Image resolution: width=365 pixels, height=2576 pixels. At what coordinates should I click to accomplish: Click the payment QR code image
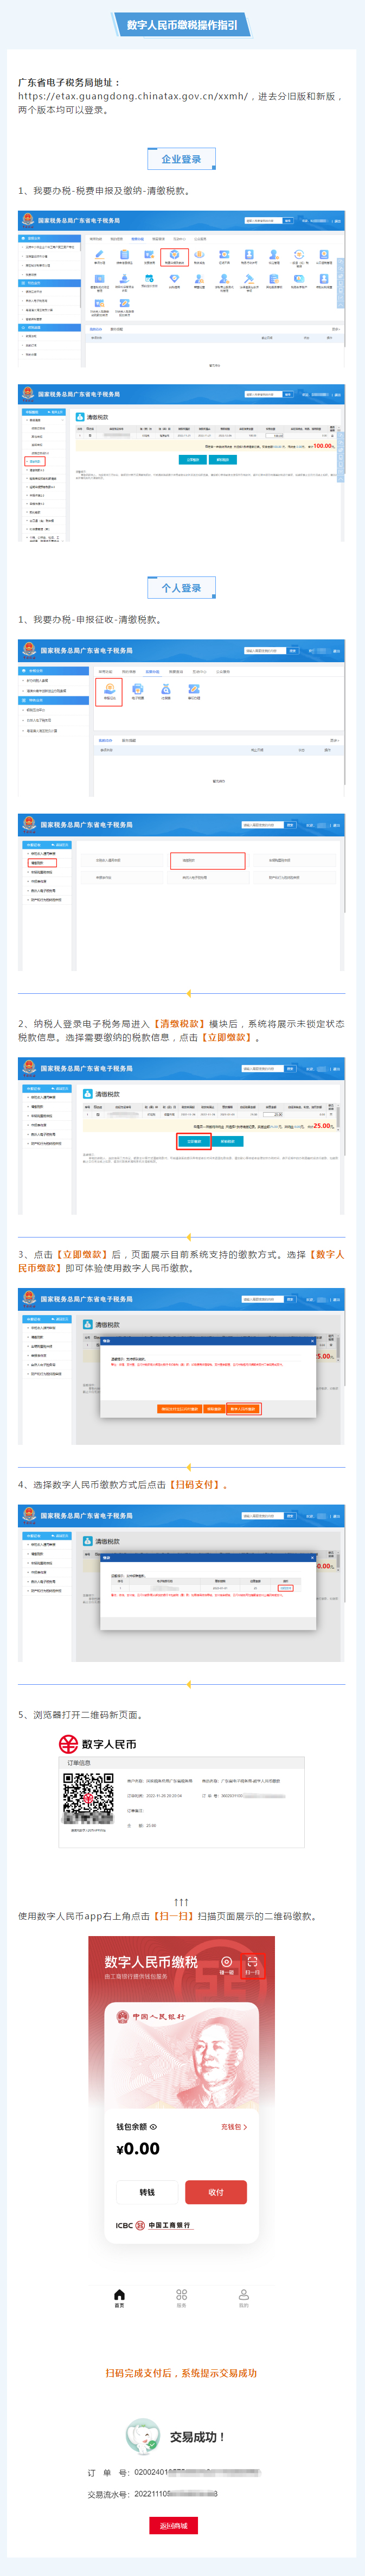[x=88, y=1798]
